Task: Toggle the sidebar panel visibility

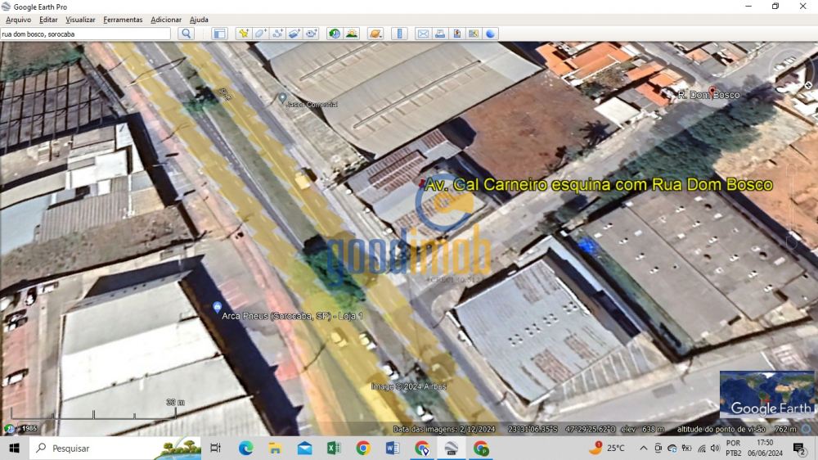Action: 219,34
